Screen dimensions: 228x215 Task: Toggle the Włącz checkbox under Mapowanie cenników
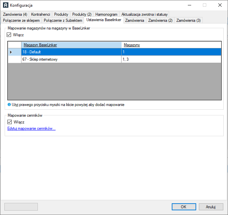(10, 122)
